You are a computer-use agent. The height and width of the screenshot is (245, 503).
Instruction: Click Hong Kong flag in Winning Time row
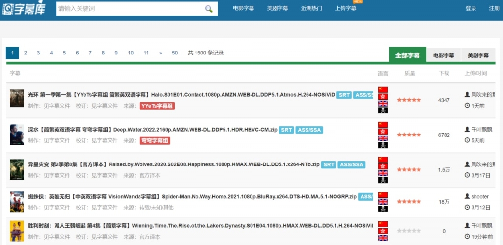click(383, 231)
